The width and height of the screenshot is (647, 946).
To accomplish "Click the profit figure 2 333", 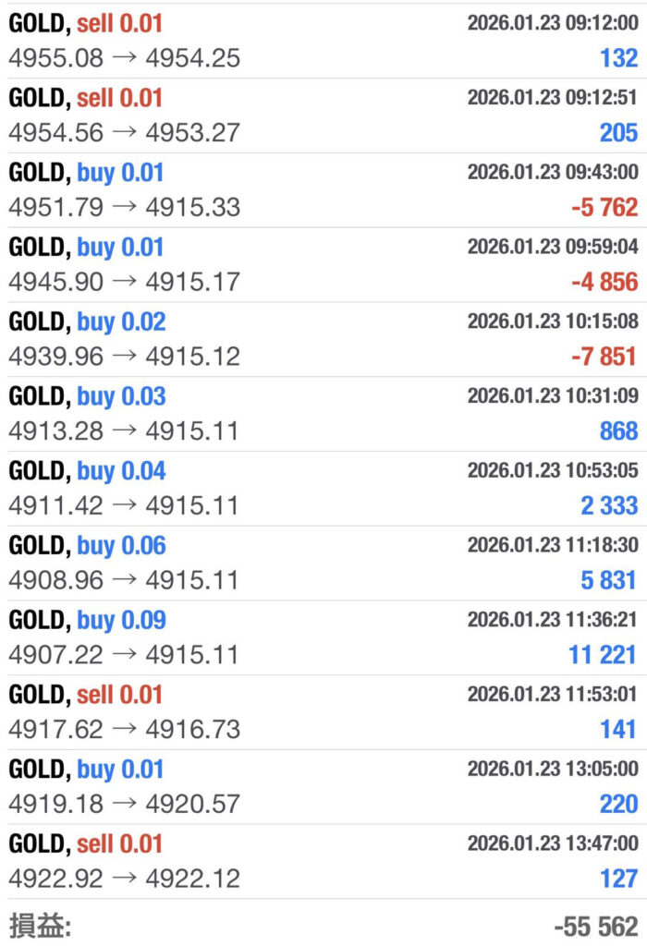I will [x=609, y=505].
